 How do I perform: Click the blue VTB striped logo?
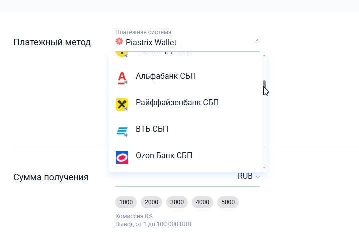pos(122,131)
